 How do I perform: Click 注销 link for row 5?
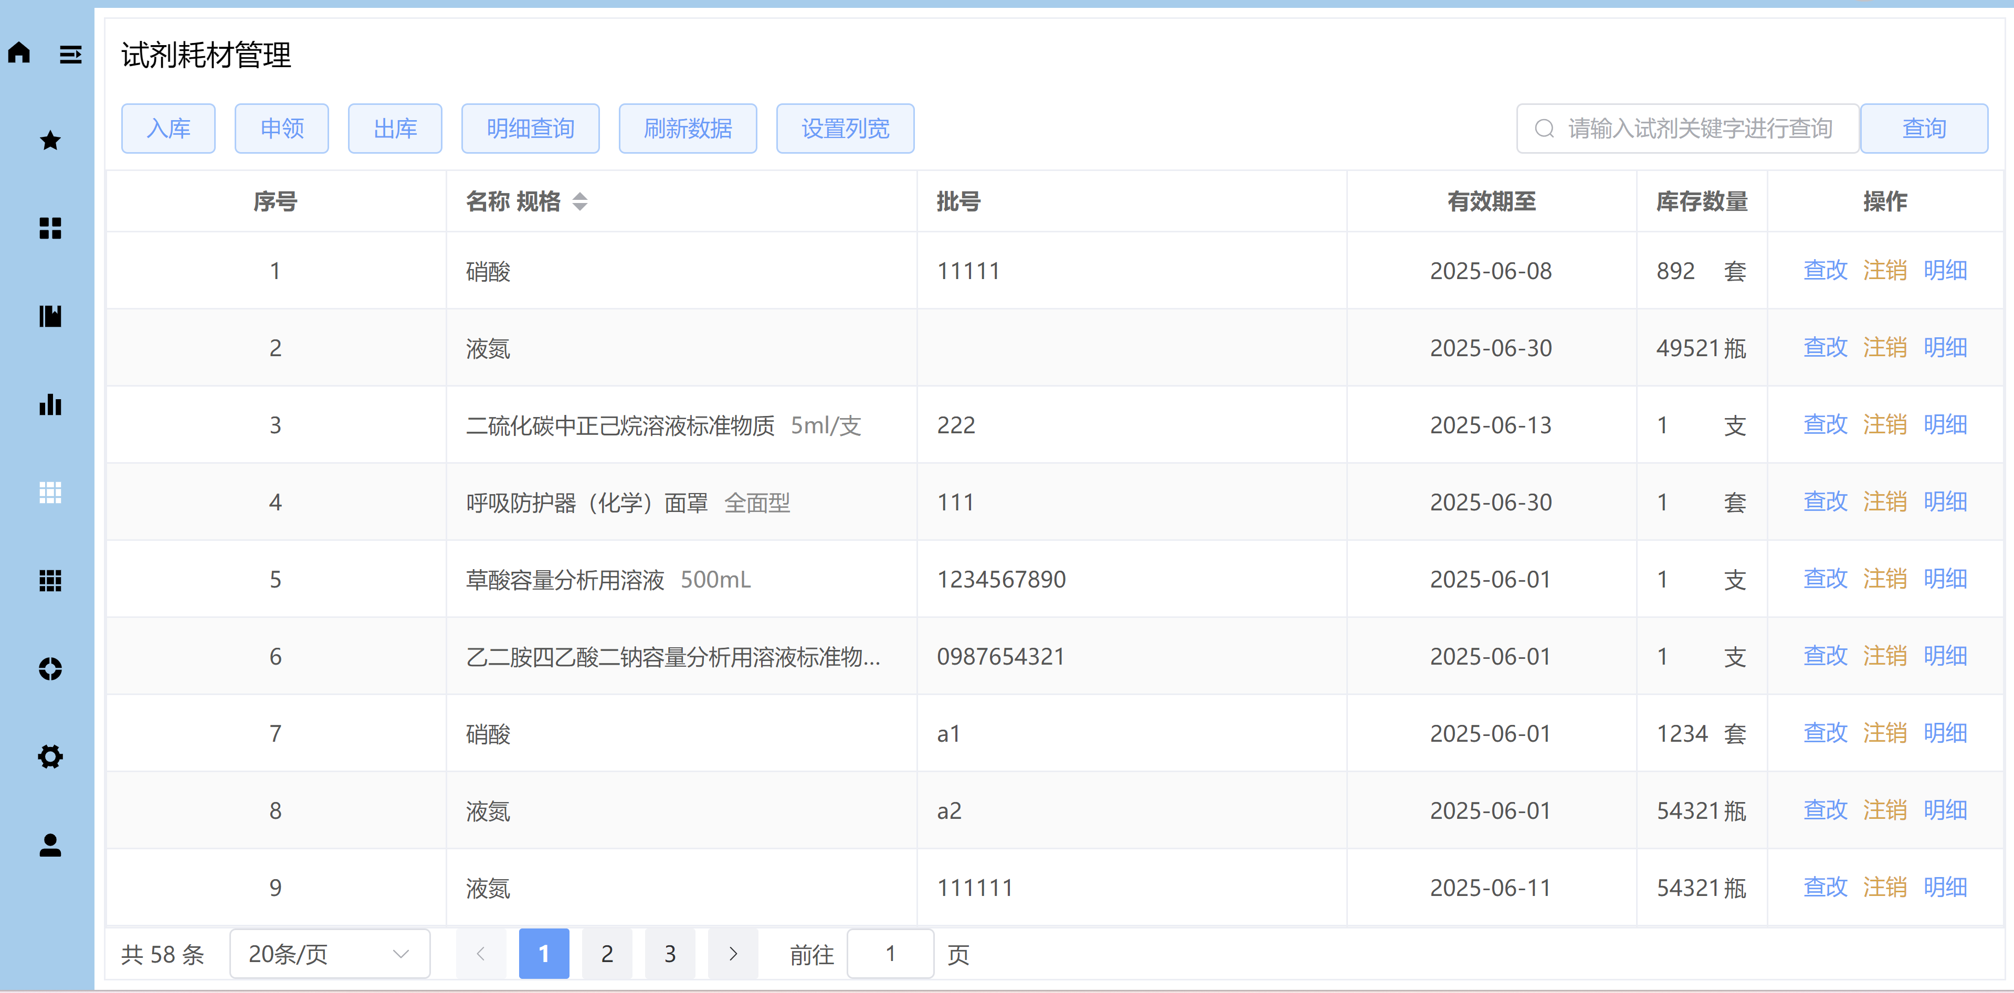tap(1884, 579)
